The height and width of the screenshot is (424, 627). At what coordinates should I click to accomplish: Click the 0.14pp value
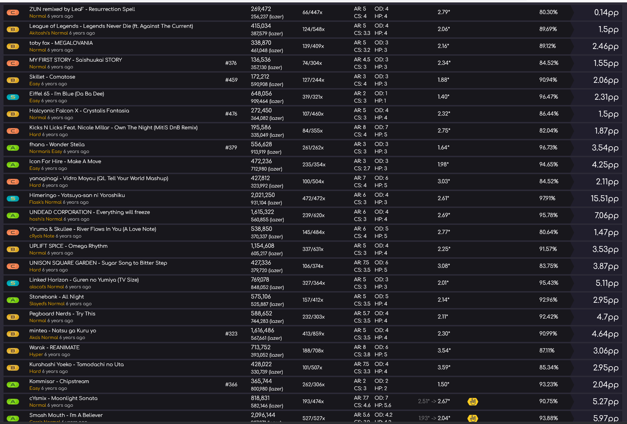[606, 13]
